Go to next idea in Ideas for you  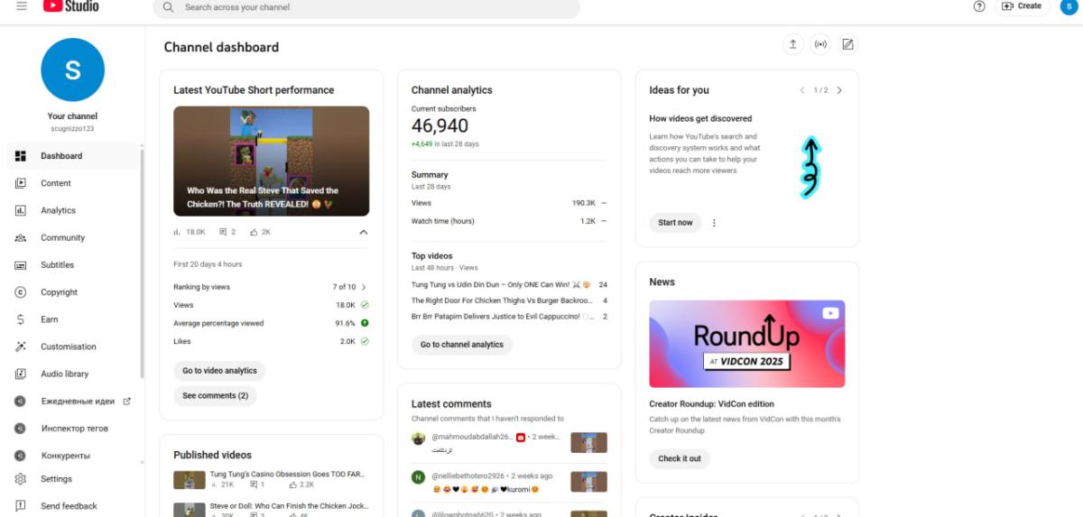[x=839, y=90]
